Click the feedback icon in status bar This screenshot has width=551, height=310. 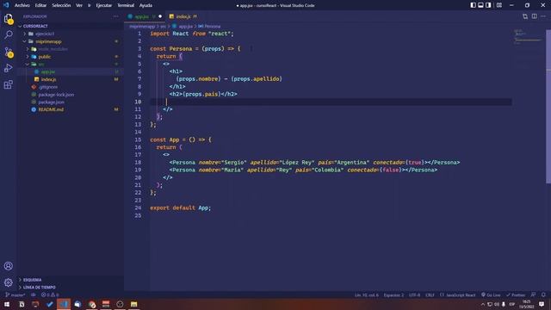pos(533,294)
